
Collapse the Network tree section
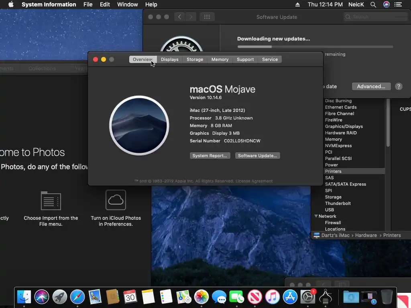[316, 216]
